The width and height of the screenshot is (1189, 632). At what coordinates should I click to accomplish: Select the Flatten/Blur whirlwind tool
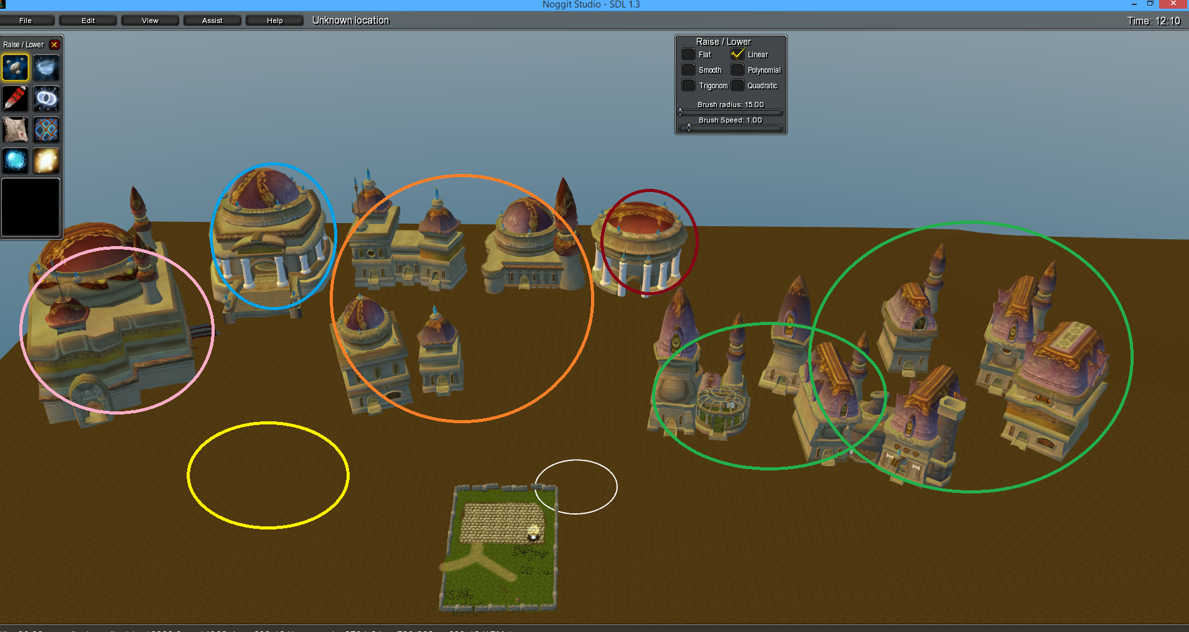47,68
